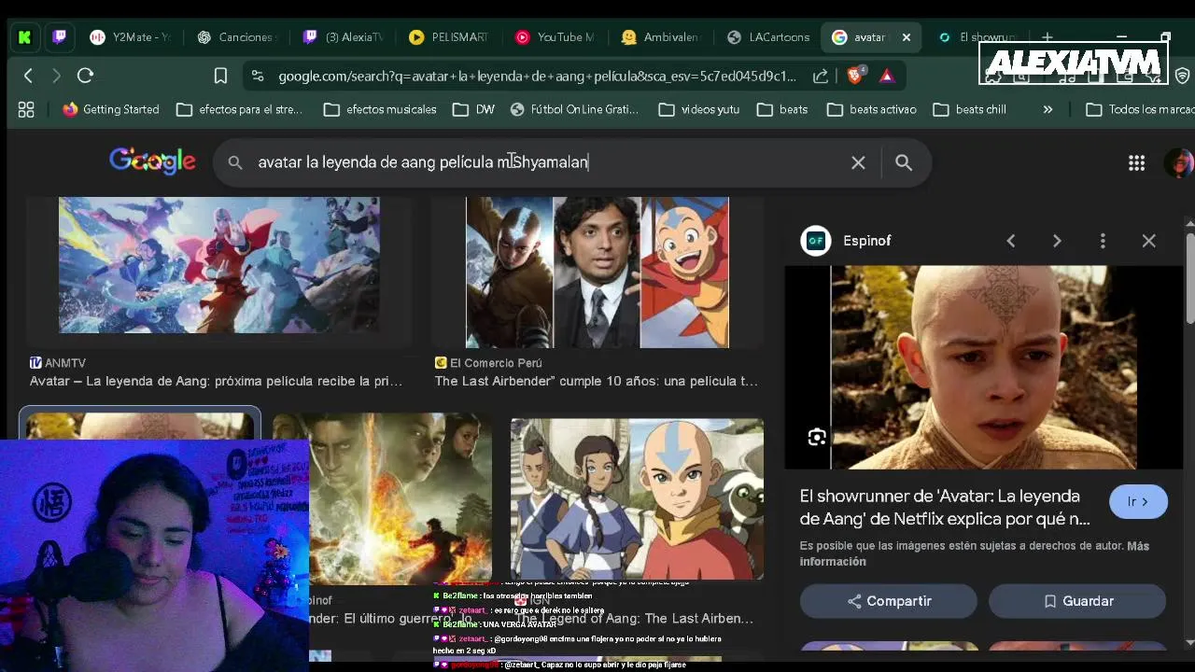Show the previous image in Espinof panel
The width and height of the screenshot is (1195, 672).
point(1011,241)
